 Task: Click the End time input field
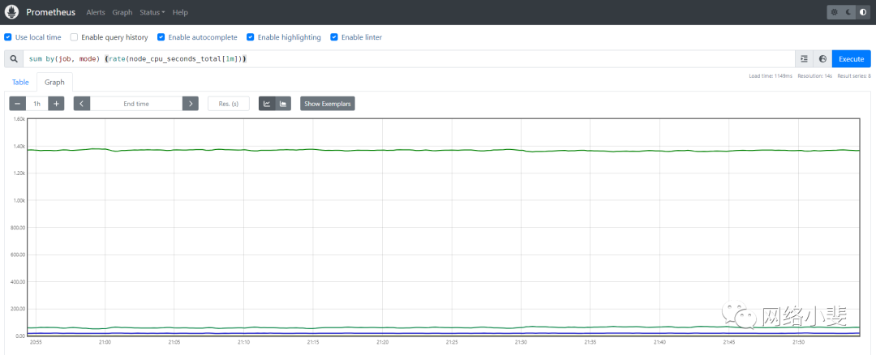click(135, 104)
